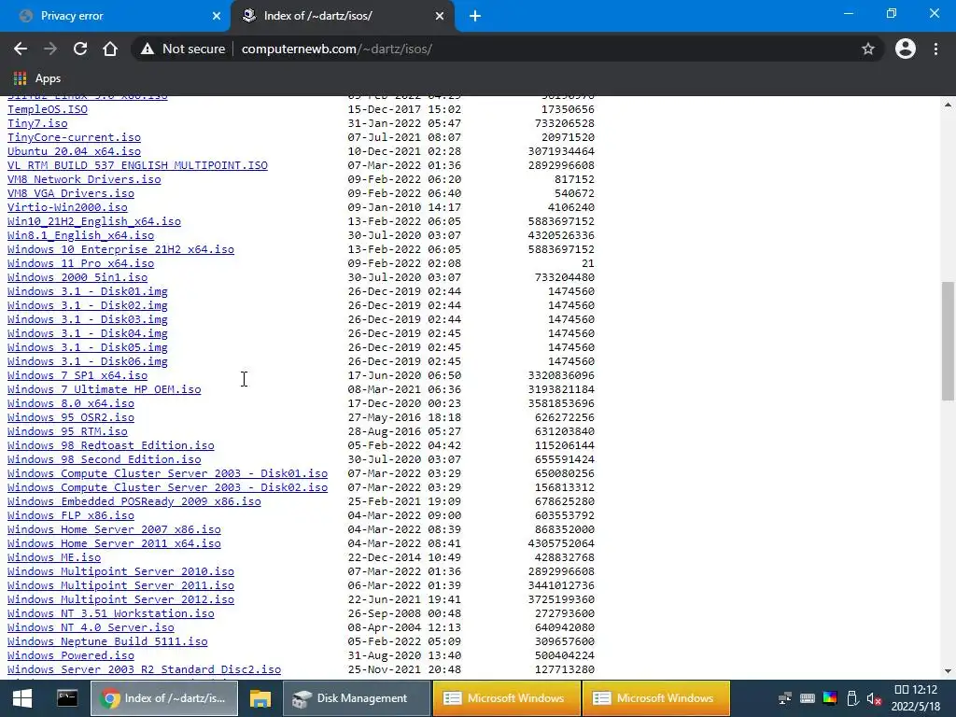Image resolution: width=956 pixels, height=717 pixels.
Task: Open Virtio-Win2000.iso link
Action: click(x=67, y=207)
